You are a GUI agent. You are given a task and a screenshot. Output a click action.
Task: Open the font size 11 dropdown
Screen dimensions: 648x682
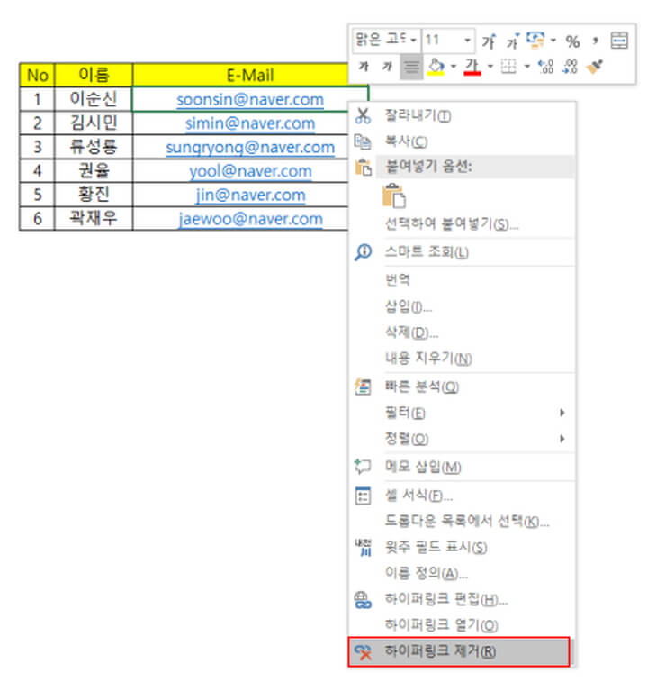click(467, 40)
